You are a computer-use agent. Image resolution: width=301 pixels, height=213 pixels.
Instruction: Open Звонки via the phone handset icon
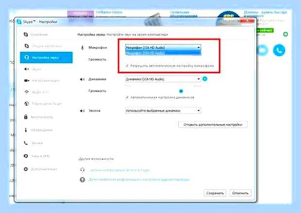(x=26, y=143)
